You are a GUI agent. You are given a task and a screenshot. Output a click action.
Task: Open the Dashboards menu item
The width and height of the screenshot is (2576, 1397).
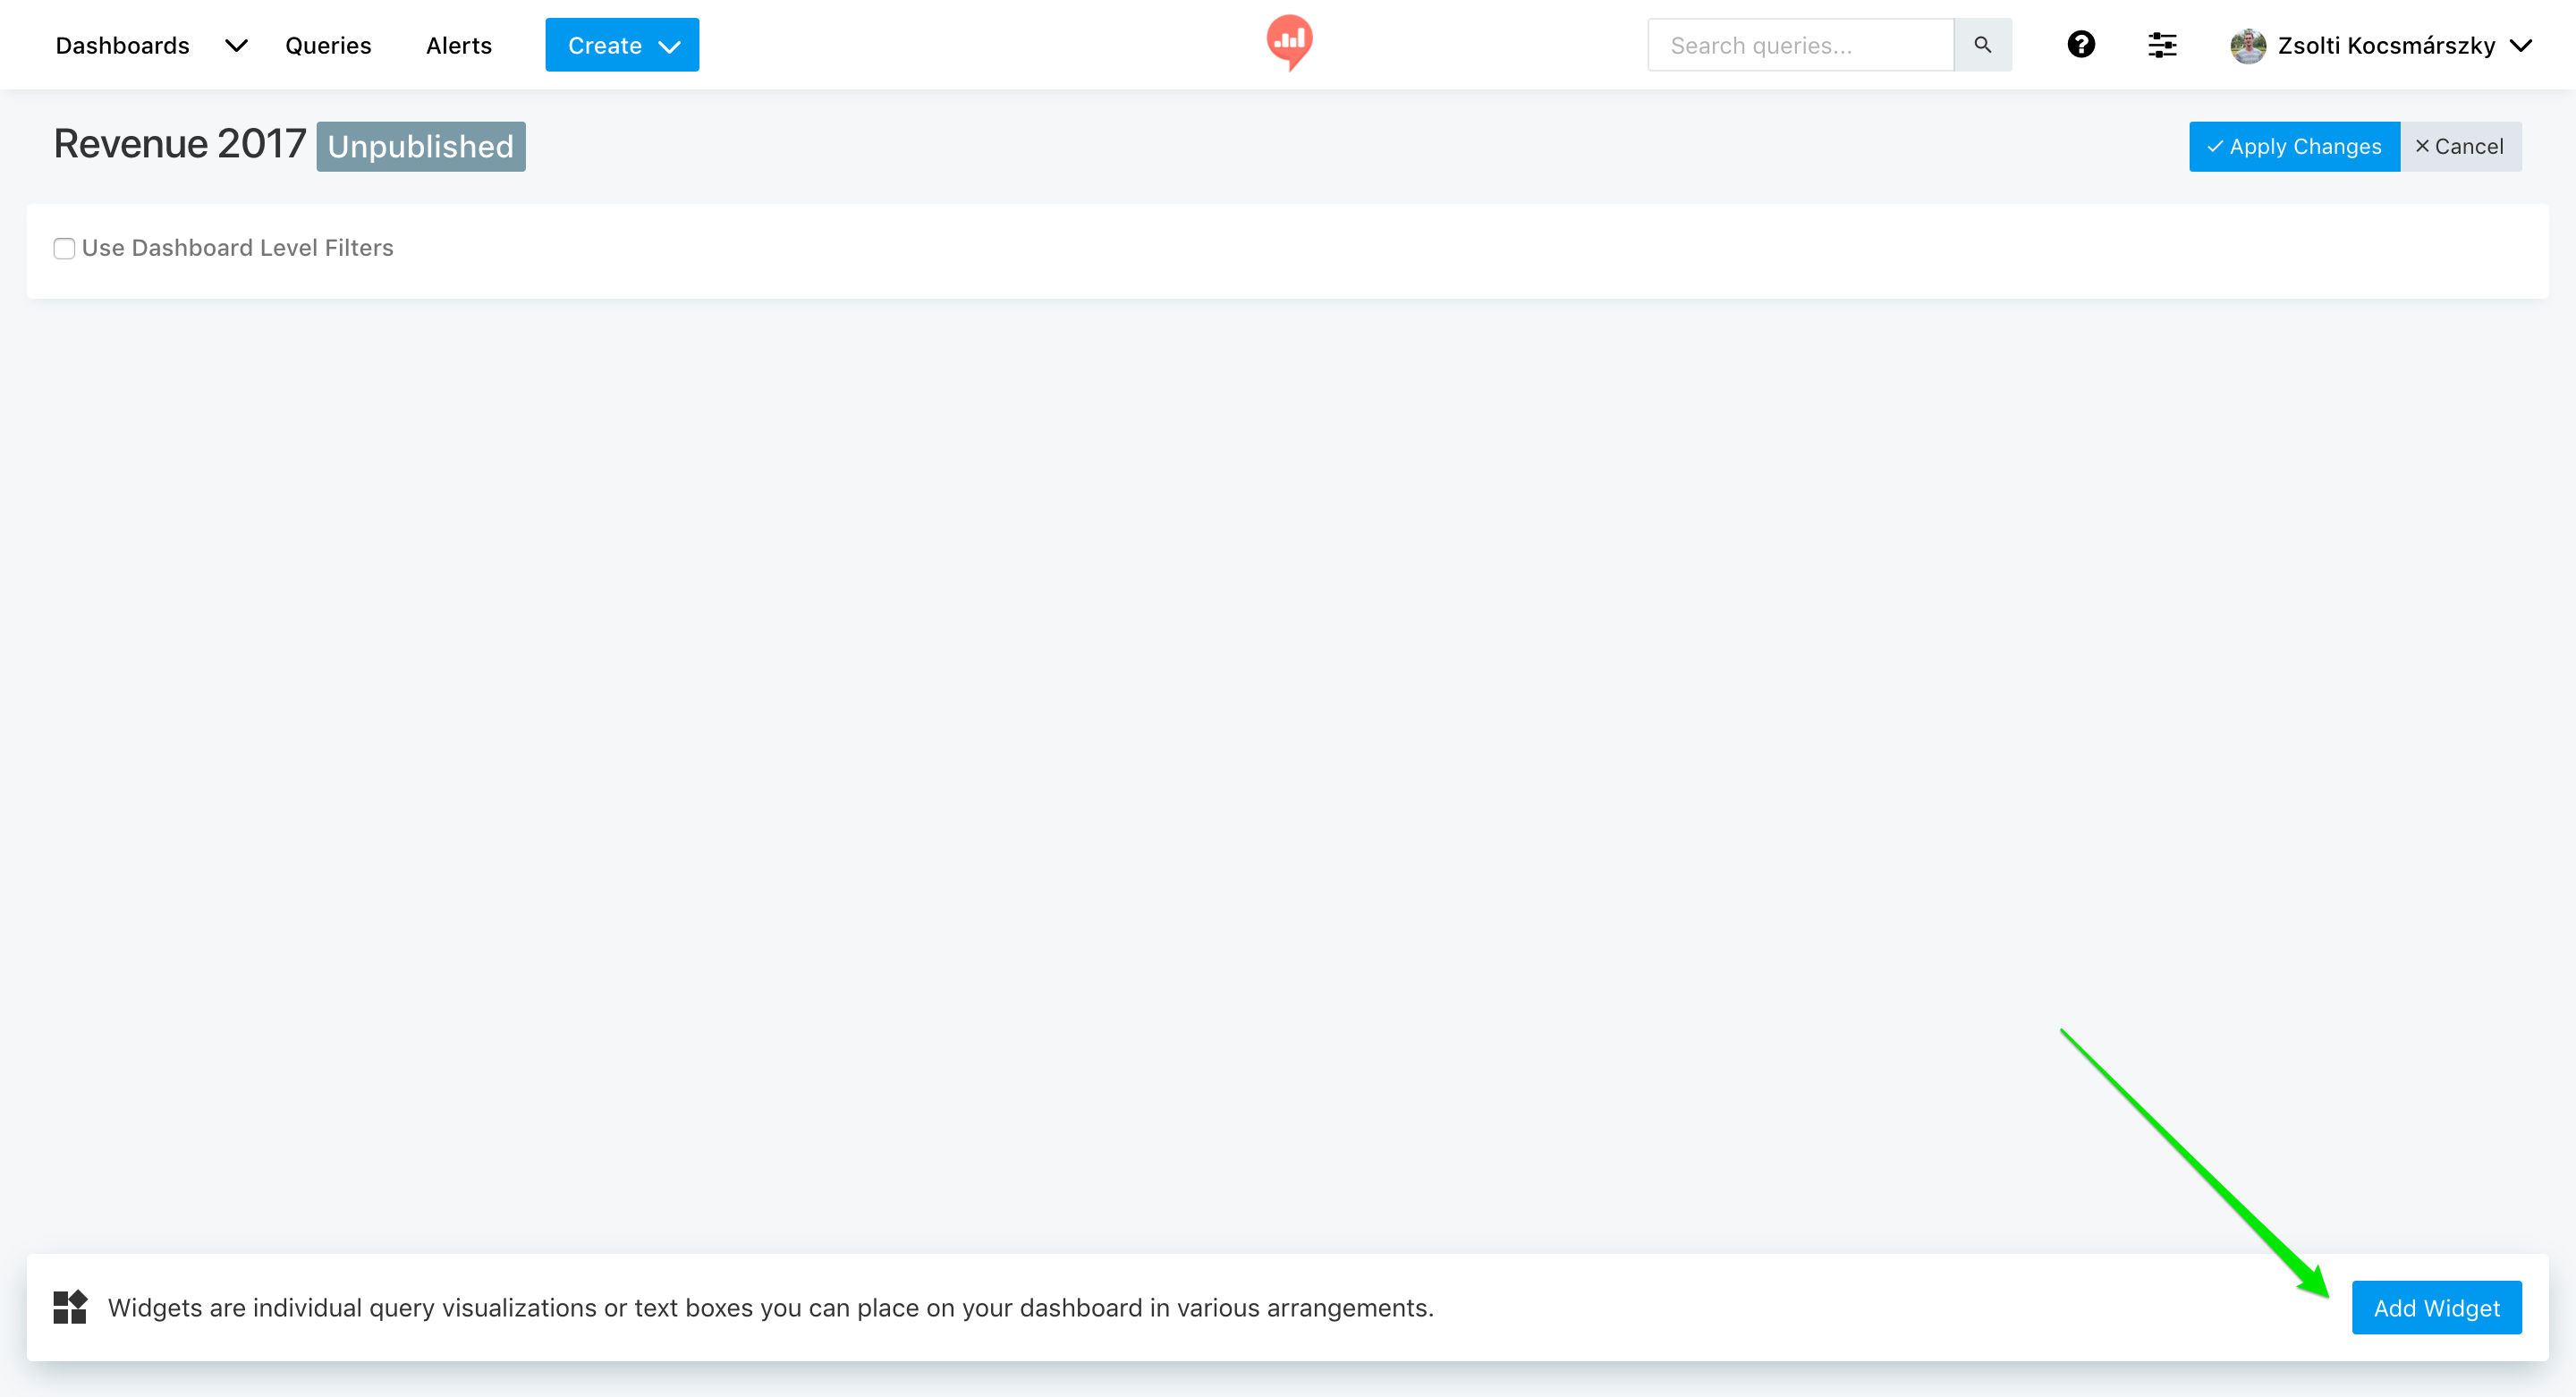click(x=122, y=46)
